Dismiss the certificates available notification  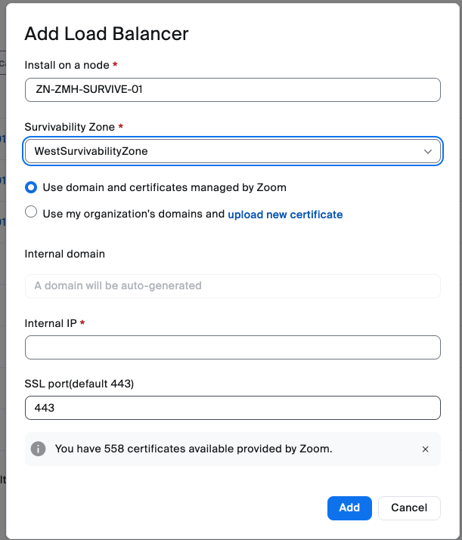(x=425, y=449)
